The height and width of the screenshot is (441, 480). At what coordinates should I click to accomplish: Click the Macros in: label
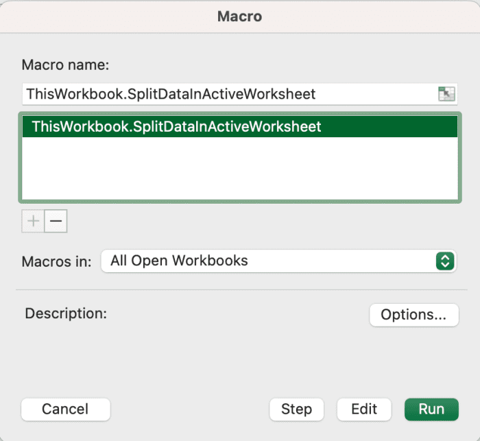57,262
